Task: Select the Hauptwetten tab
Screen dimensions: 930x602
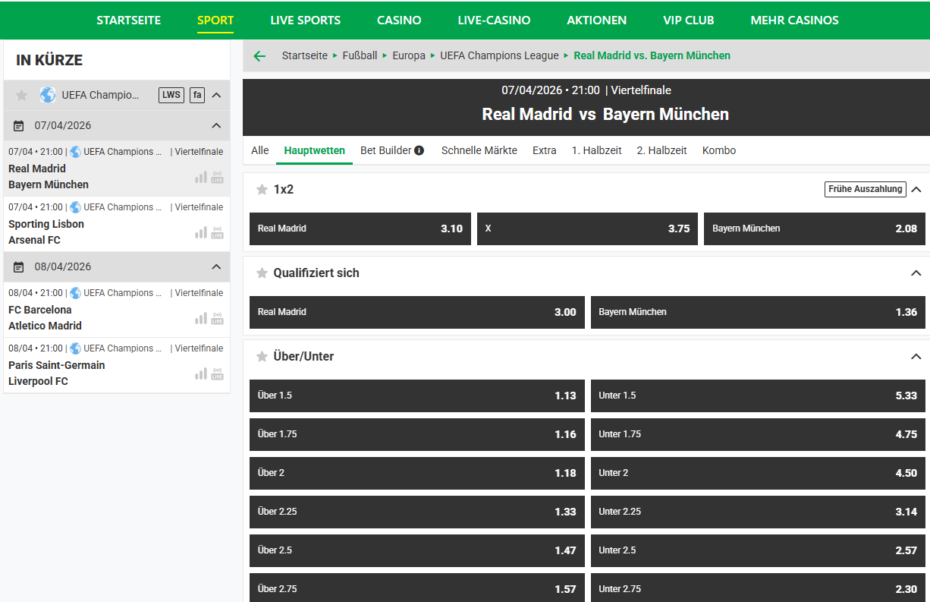Action: tap(315, 150)
